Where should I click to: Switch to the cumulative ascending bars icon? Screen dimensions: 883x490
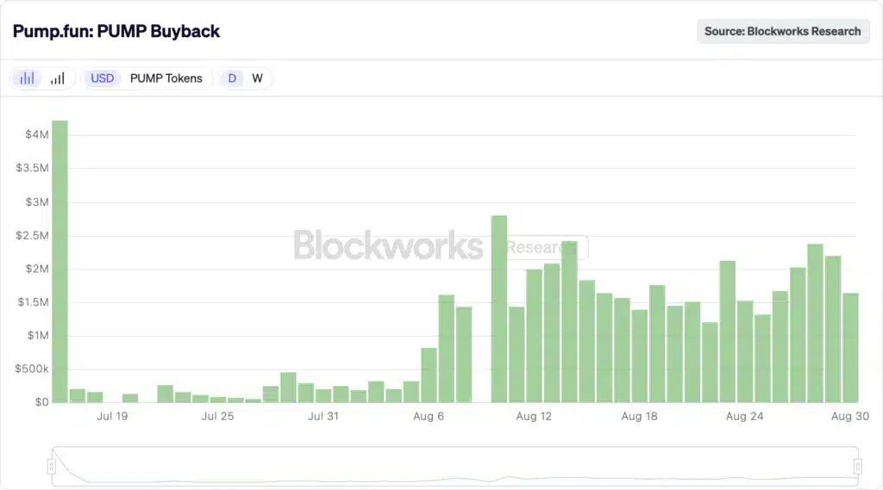pyautogui.click(x=58, y=78)
